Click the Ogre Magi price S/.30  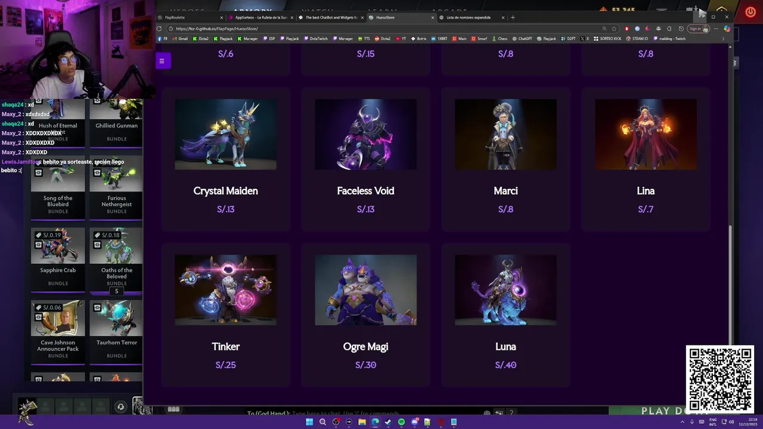(365, 365)
